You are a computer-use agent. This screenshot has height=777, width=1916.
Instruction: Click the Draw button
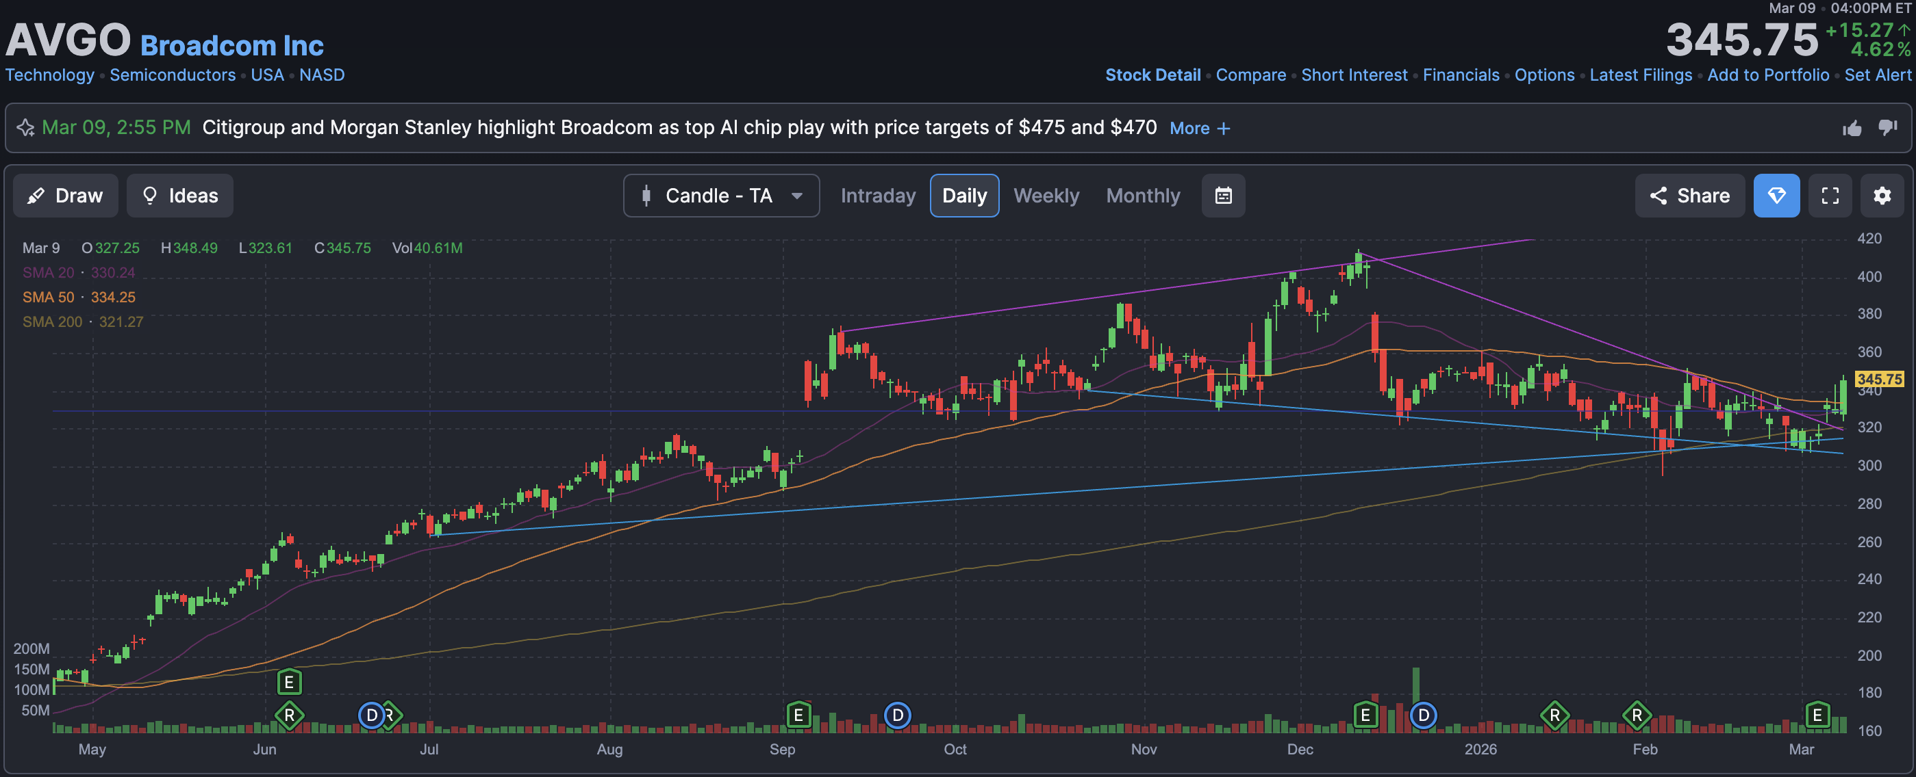[x=66, y=196]
